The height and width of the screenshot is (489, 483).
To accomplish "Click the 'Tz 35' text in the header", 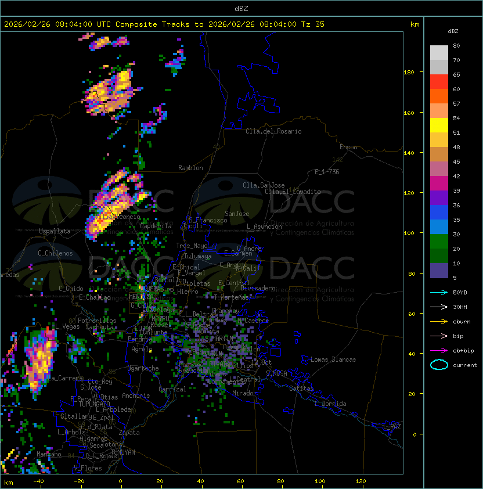I will coord(313,24).
